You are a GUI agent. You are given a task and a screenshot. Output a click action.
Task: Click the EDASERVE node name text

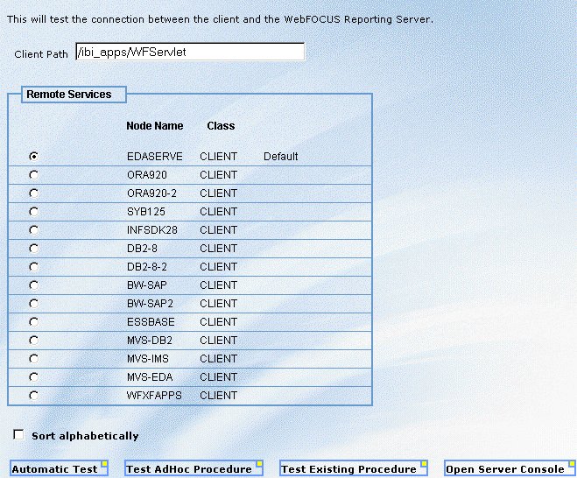point(155,157)
